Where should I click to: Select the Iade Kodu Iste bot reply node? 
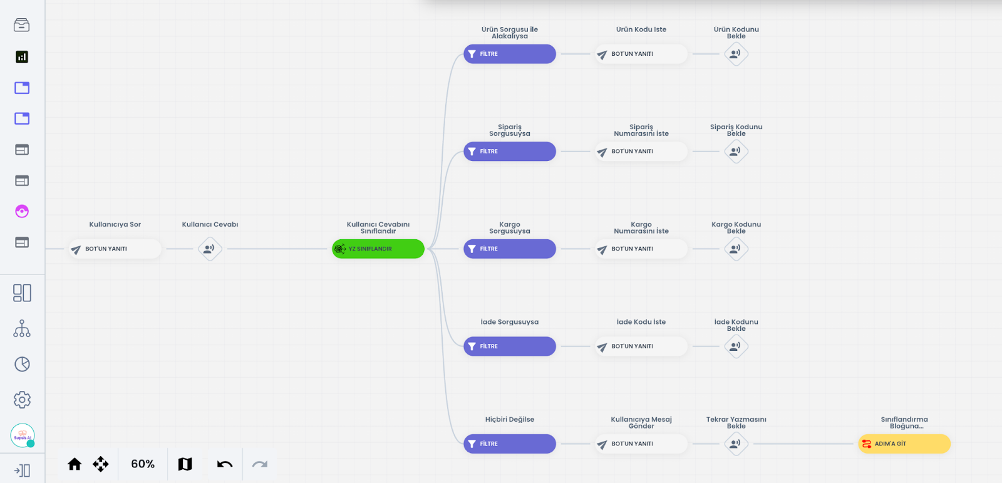click(641, 346)
